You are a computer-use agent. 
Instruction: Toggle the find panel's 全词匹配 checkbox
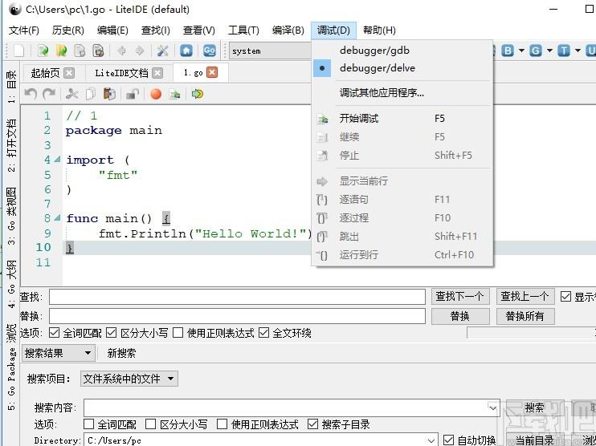pos(55,333)
